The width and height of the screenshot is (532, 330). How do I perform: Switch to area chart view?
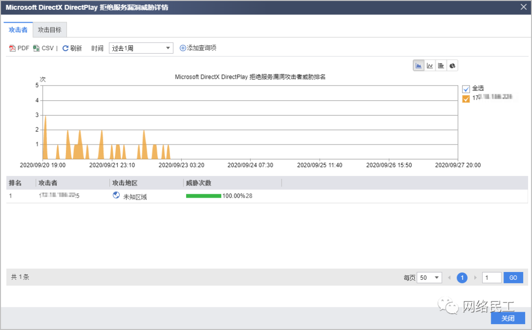tap(419, 65)
